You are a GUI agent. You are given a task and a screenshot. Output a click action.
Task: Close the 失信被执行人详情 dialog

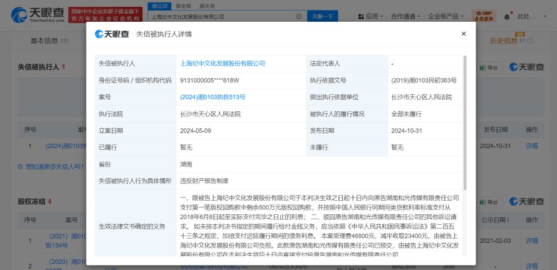click(x=463, y=33)
